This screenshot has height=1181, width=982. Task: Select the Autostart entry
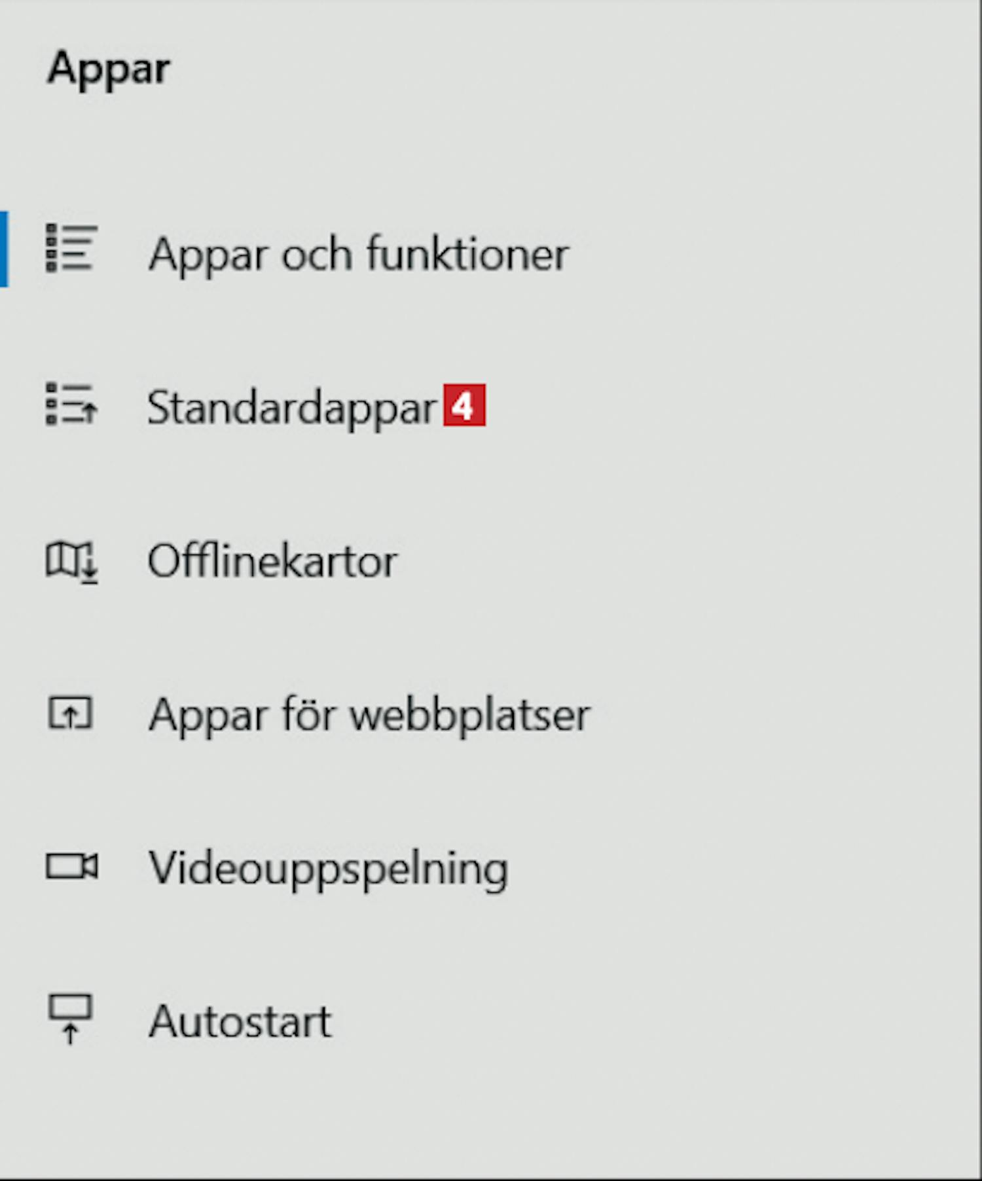click(240, 1021)
